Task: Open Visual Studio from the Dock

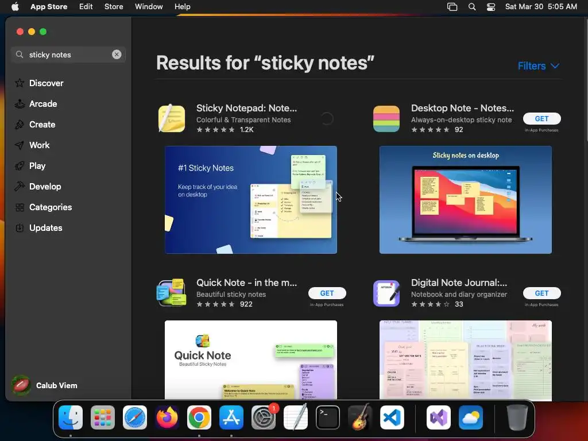Action: 438,417
